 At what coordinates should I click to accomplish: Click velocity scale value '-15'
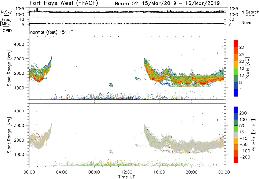[243, 138]
